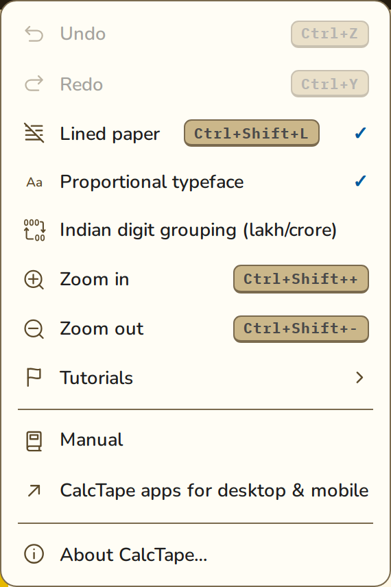This screenshot has height=587, width=391.
Task: Click the Ctrl+Shift+L shortcut badge
Action: click(251, 133)
